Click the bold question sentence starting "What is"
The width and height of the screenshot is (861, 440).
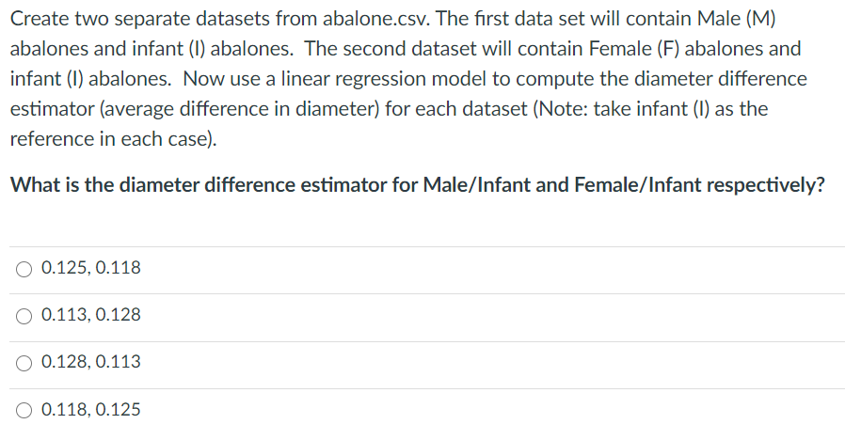[x=417, y=185]
